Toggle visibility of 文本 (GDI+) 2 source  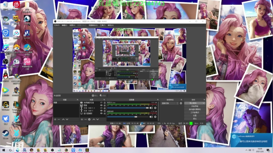tap(101, 108)
